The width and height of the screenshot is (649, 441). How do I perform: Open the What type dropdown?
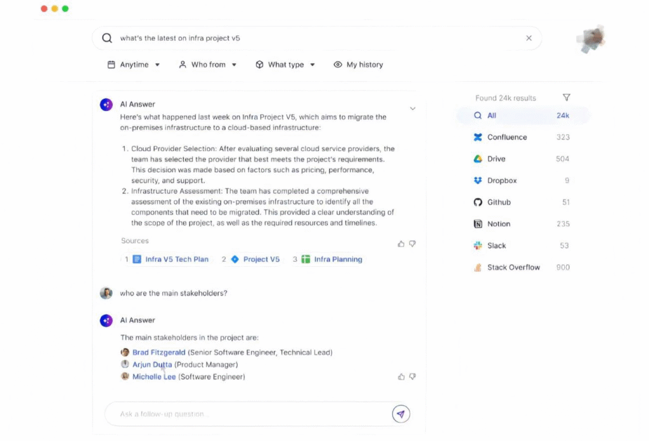click(285, 65)
